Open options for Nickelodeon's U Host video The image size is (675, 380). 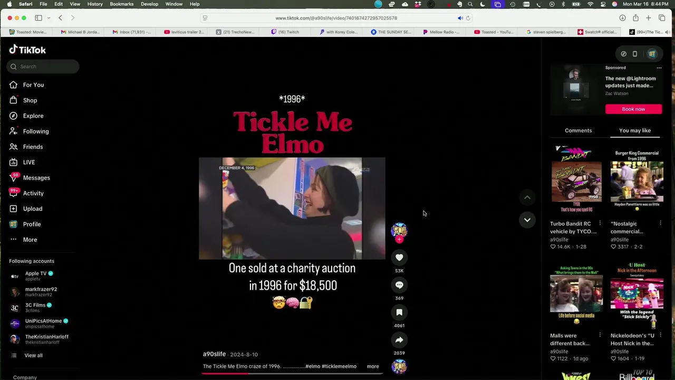coord(660,335)
